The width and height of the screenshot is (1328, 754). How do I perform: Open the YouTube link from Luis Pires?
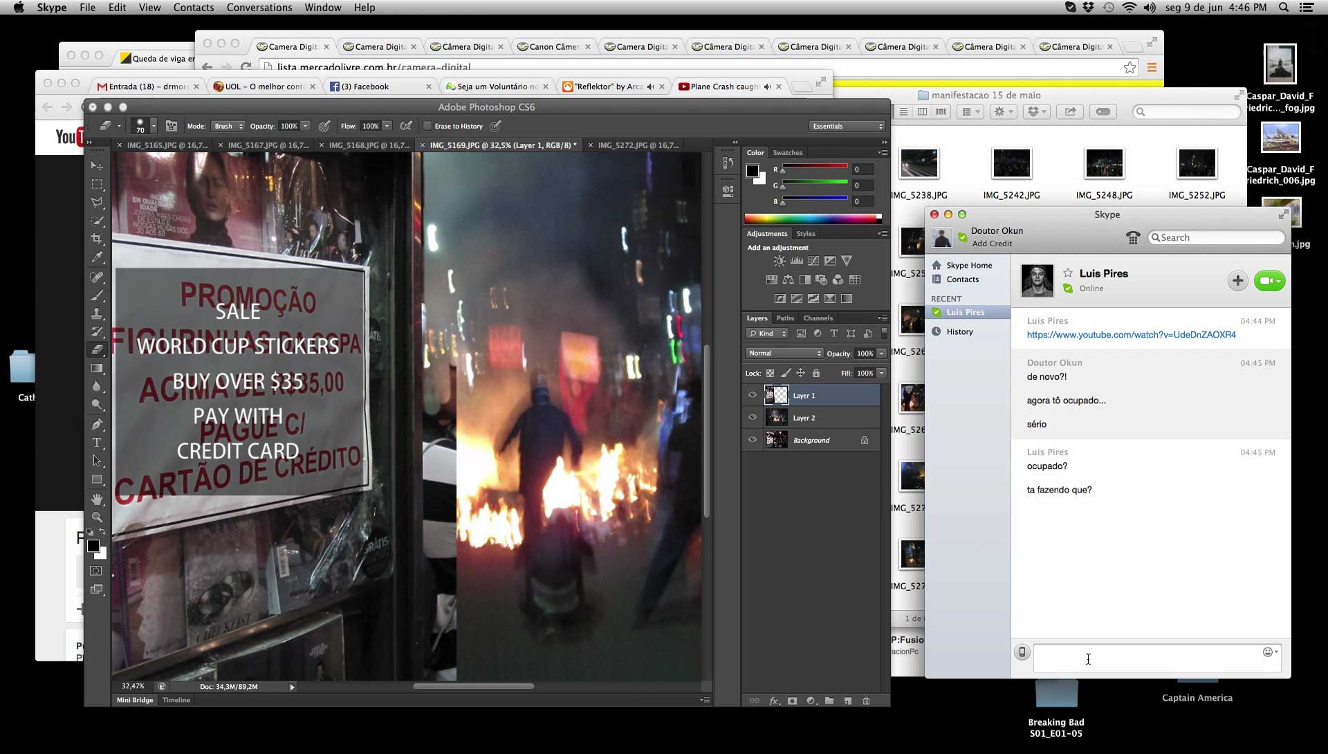coord(1131,335)
